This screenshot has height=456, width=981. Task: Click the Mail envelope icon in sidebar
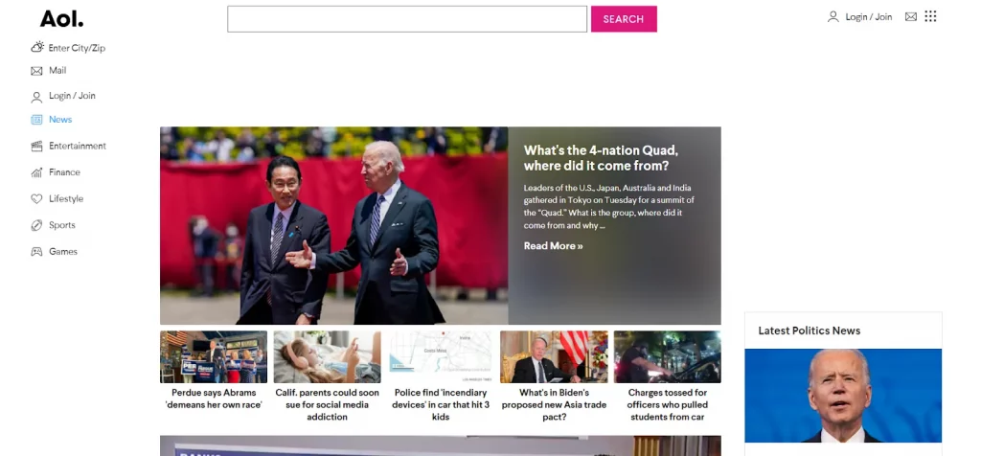point(36,71)
